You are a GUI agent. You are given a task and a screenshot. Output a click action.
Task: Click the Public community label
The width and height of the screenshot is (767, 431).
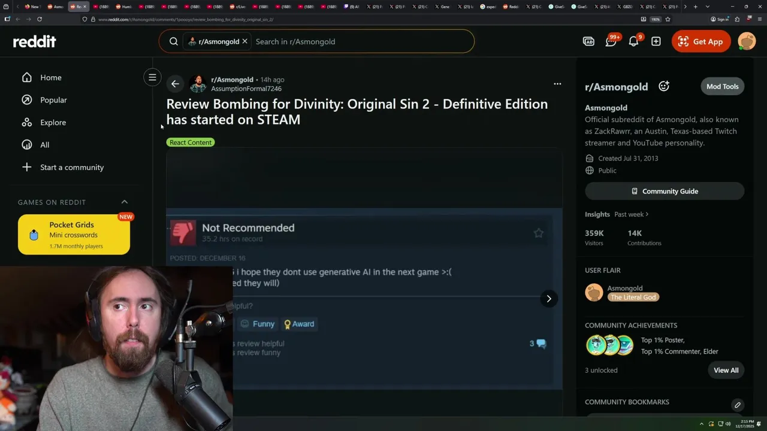pos(607,171)
